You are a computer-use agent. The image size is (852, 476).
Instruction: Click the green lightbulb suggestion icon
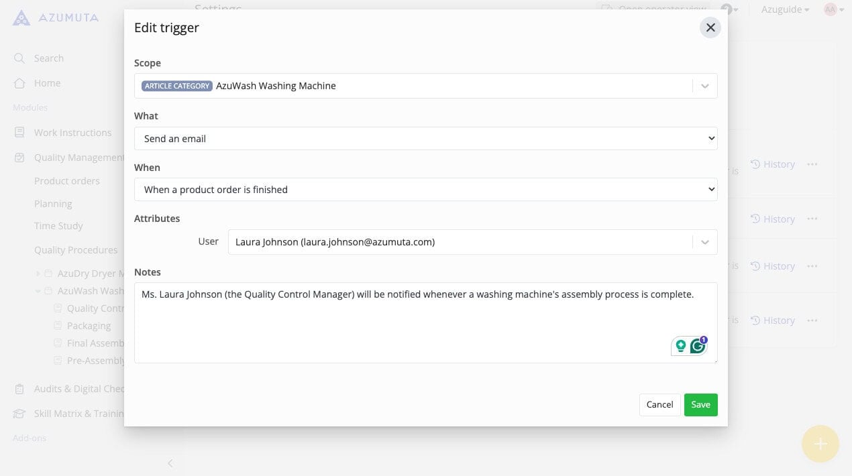tap(680, 346)
